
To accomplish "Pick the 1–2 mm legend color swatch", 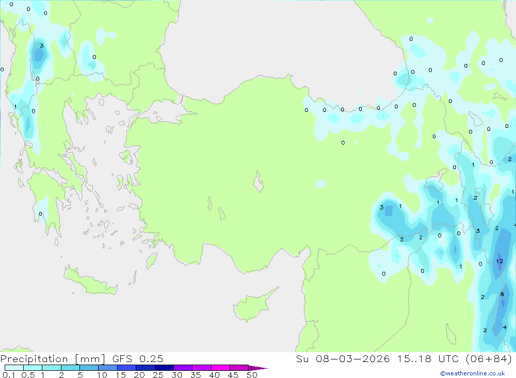I will tap(51, 368).
